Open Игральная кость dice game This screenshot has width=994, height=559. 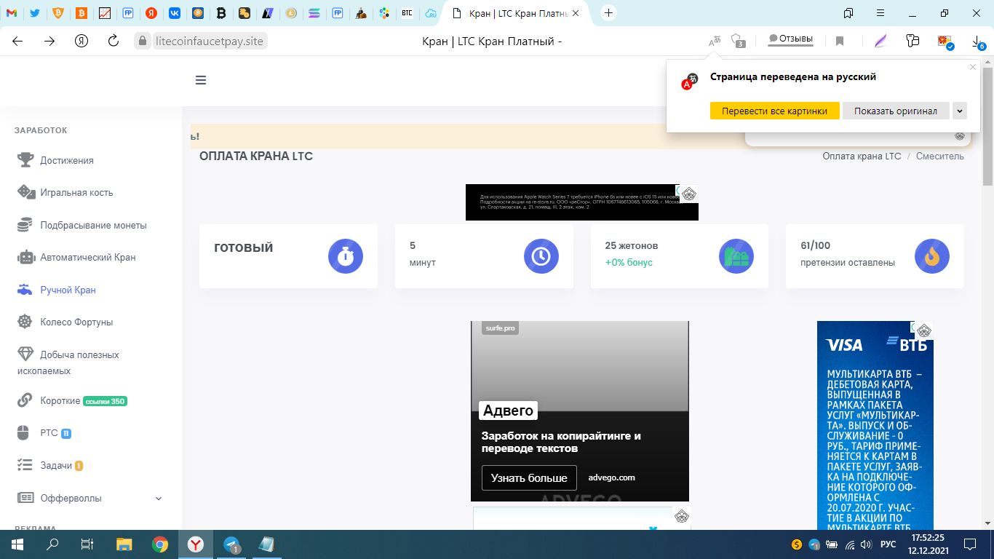(76, 193)
